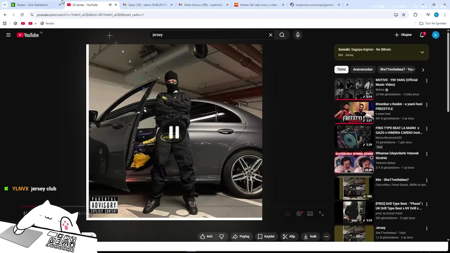Open Chrome profile avatar in toolbar

[436, 15]
